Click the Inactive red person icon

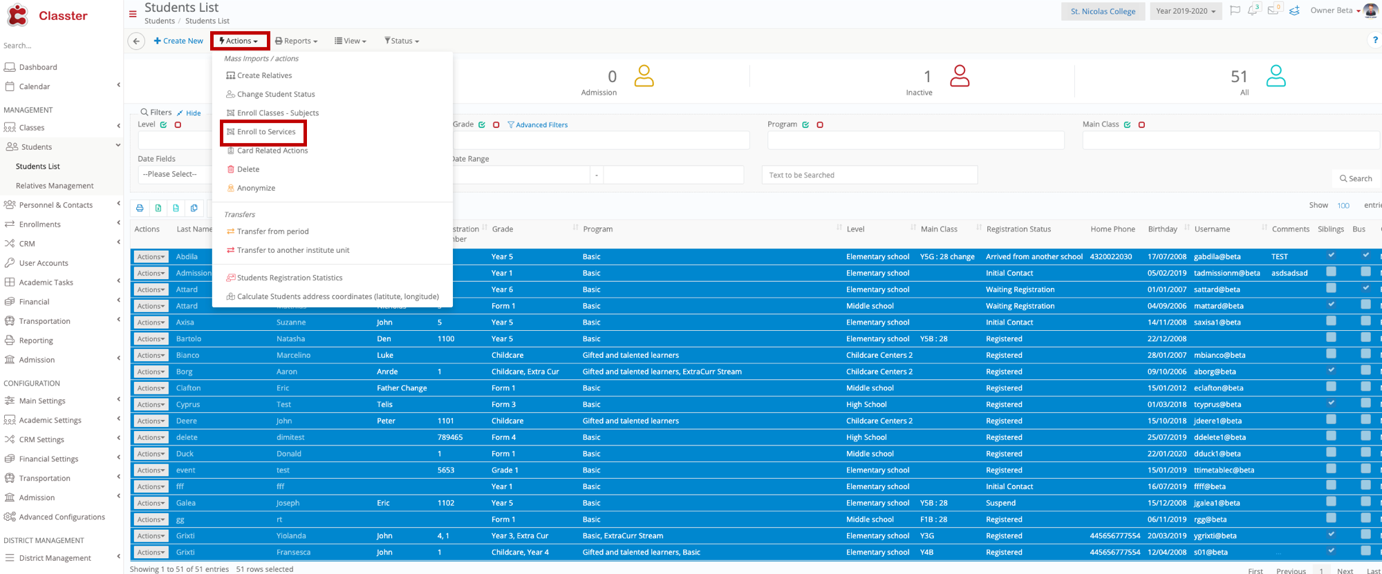click(x=960, y=76)
